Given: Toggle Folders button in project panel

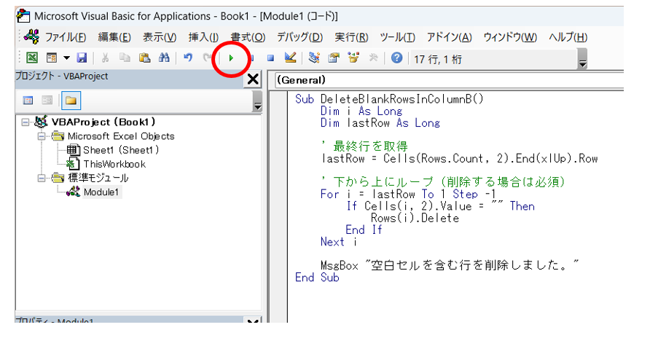Looking at the screenshot, I should tap(71, 101).
